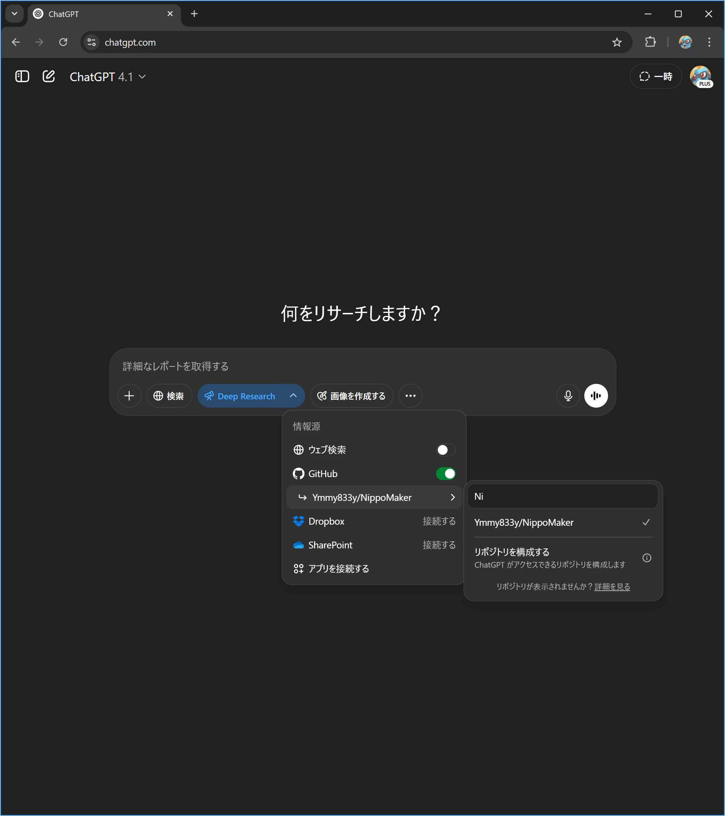The height and width of the screenshot is (816, 725).
Task: Open the ChatGPT 4.1 model selector
Action: [108, 77]
